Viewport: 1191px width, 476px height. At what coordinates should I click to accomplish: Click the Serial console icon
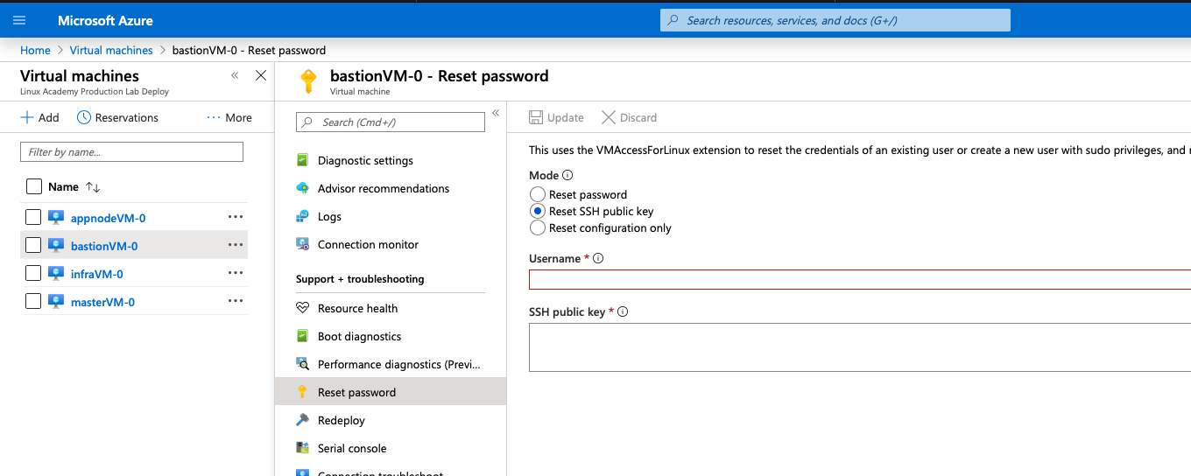point(303,448)
